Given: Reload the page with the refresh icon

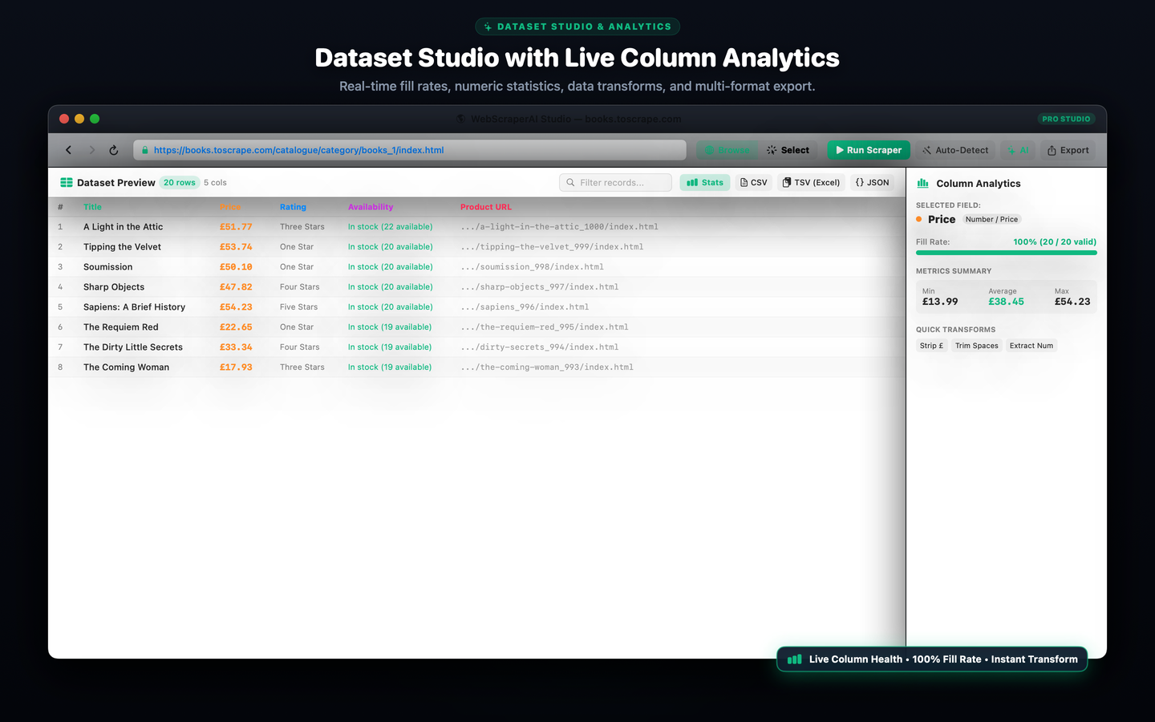Looking at the screenshot, I should 114,150.
